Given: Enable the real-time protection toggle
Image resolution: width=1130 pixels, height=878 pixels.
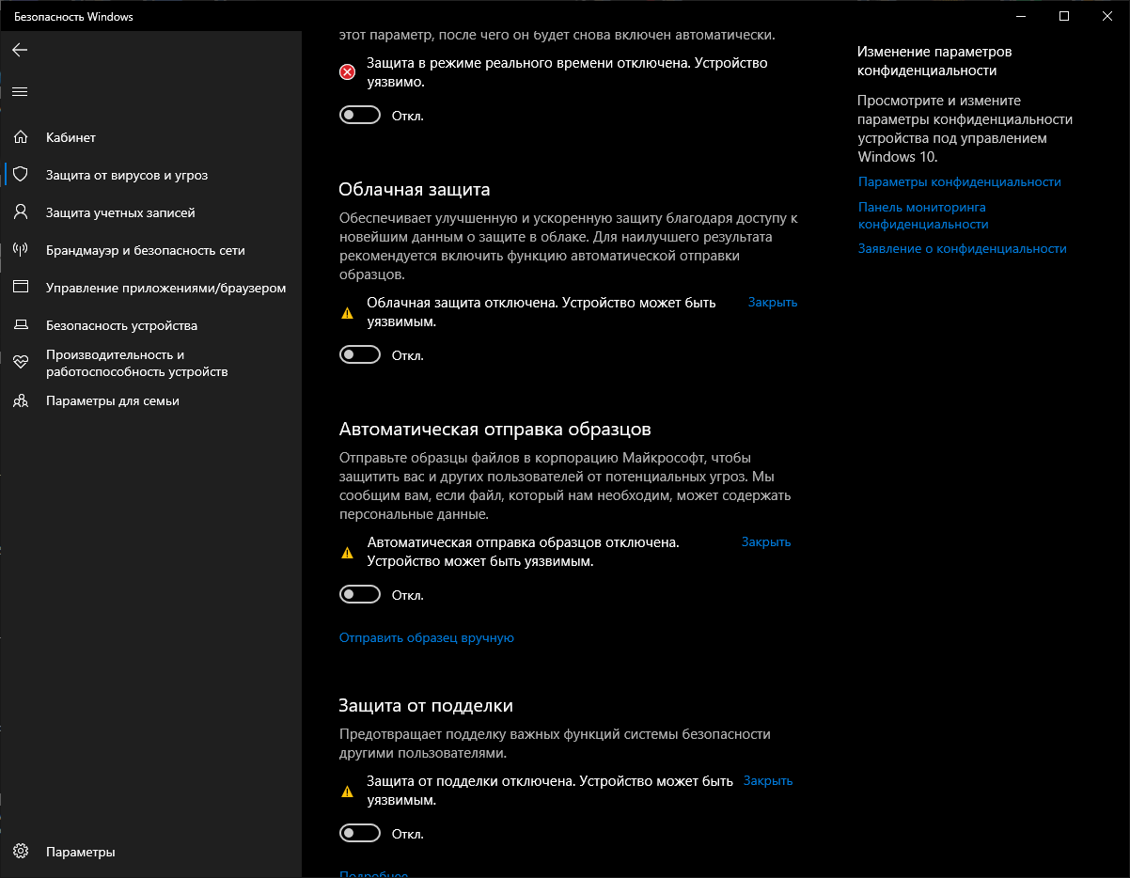Looking at the screenshot, I should (x=361, y=116).
